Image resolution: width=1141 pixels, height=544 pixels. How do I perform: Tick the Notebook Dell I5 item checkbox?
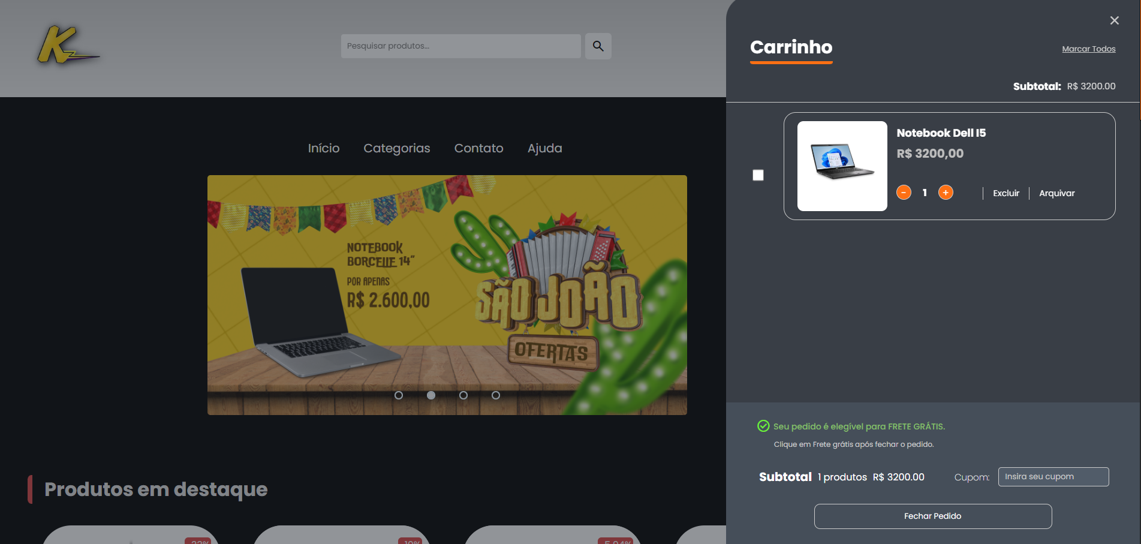758,175
